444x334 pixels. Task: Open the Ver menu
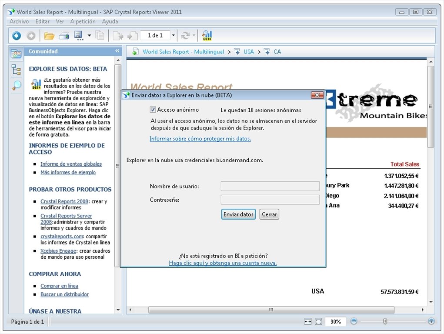(x=60, y=22)
